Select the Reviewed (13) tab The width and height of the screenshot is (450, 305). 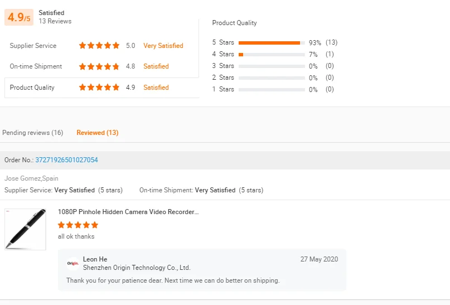pos(98,133)
